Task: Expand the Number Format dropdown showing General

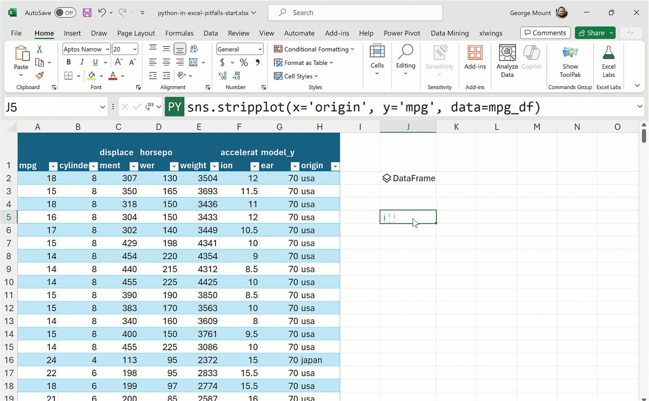Action: [260, 49]
